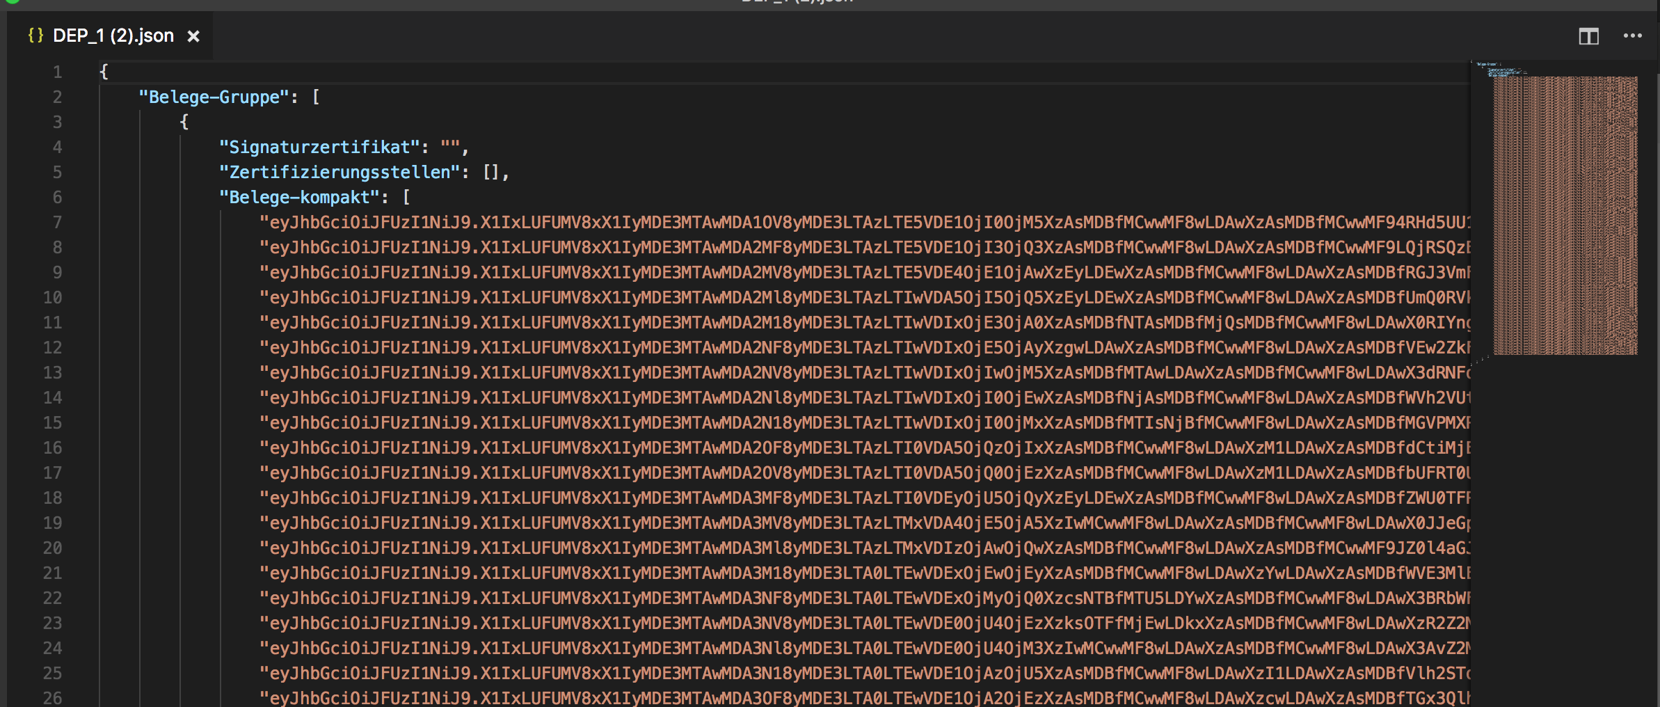Screen dimensions: 1660x707
Task: Click line number 1 in the gutter
Action: 57,72
